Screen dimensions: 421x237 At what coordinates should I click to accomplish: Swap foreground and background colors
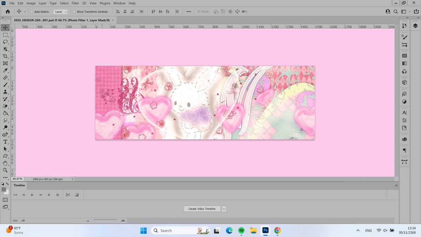[x=8, y=184]
